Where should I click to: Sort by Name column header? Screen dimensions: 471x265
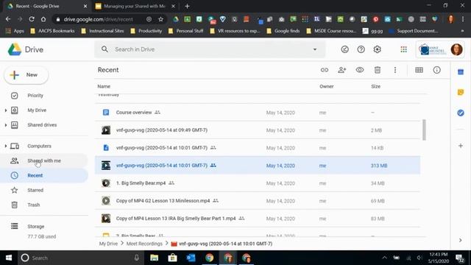pos(104,86)
